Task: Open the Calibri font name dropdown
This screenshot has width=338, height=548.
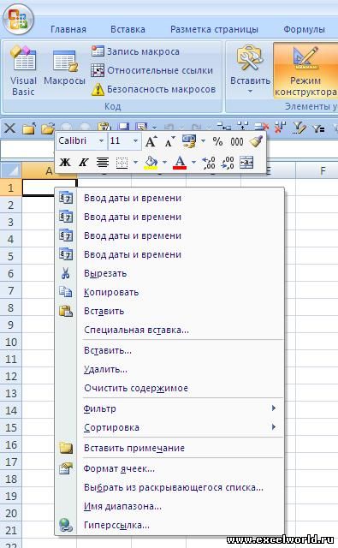Action: coord(101,140)
